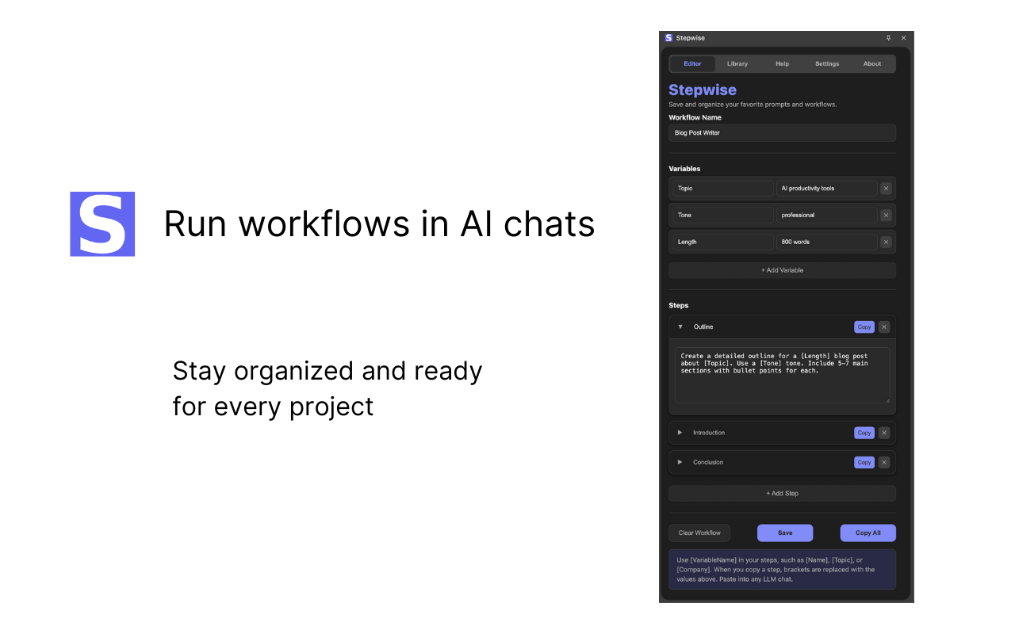
Task: Pin the Stepwise panel with the pin icon
Action: [888, 37]
